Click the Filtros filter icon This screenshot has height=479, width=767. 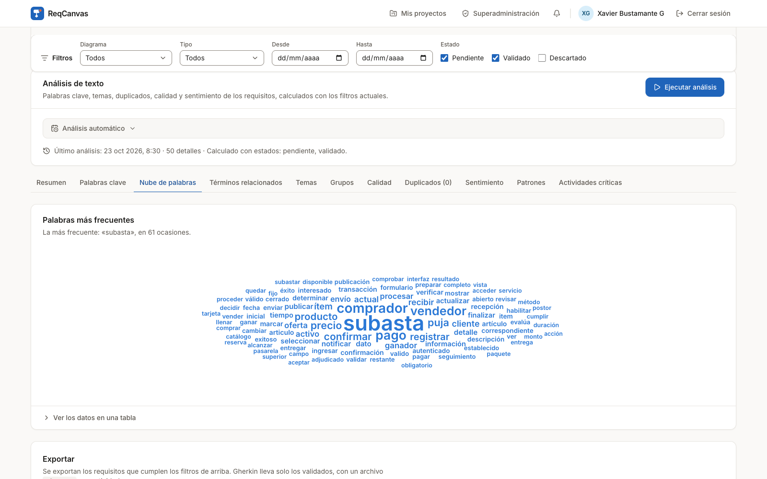click(45, 58)
